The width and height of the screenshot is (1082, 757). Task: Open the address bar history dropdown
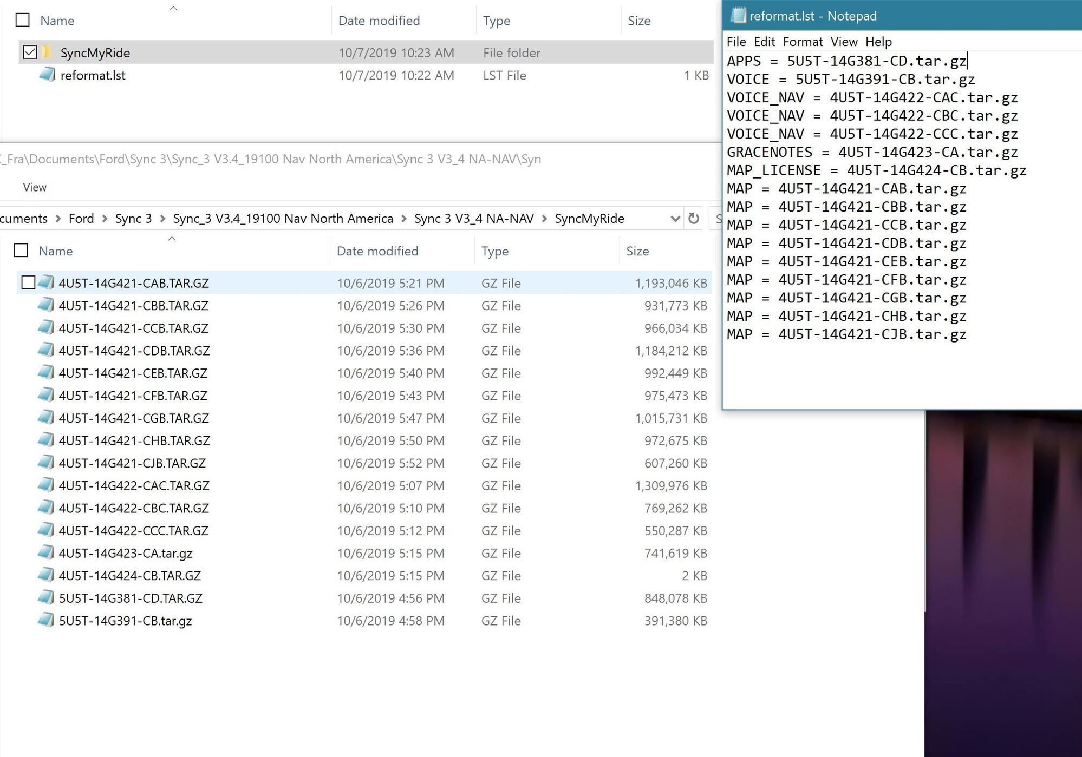point(675,219)
